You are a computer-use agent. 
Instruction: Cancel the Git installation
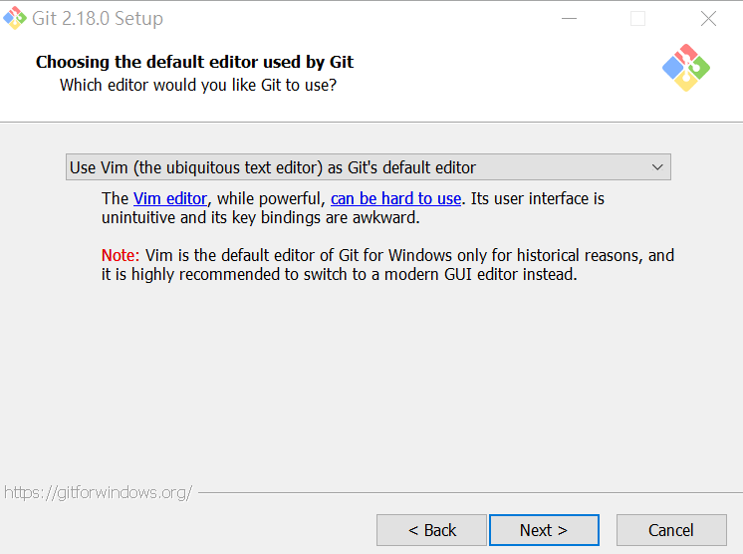[x=671, y=530]
